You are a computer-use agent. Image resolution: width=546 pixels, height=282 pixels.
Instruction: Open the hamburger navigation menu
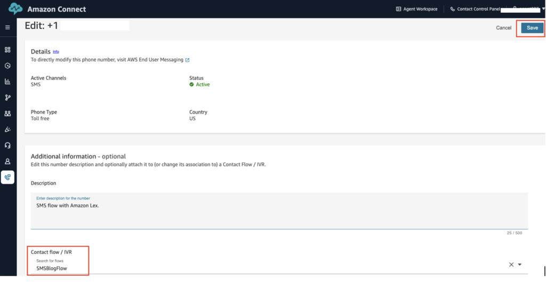point(7,28)
